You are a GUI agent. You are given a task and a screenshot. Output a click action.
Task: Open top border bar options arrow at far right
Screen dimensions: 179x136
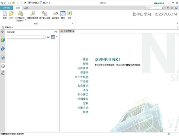tap(178, 28)
